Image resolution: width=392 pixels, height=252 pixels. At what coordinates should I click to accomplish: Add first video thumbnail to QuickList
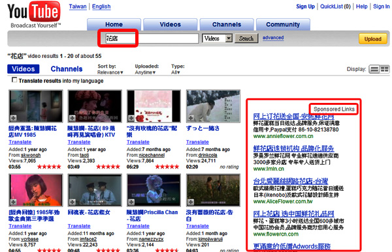(13, 118)
